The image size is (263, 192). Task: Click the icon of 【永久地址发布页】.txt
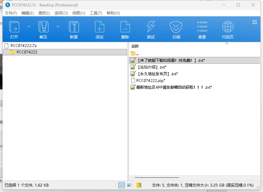click(133, 74)
